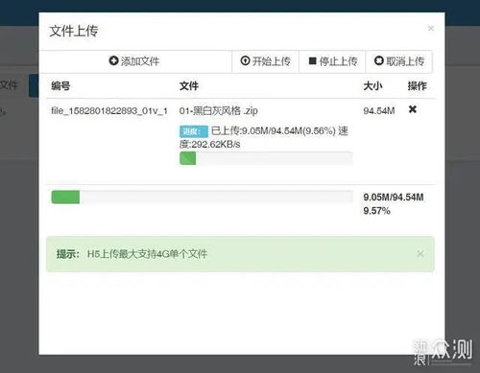This screenshot has width=480, height=373.
Task: Click the 取消上传 cancel circle icon
Action: [379, 60]
